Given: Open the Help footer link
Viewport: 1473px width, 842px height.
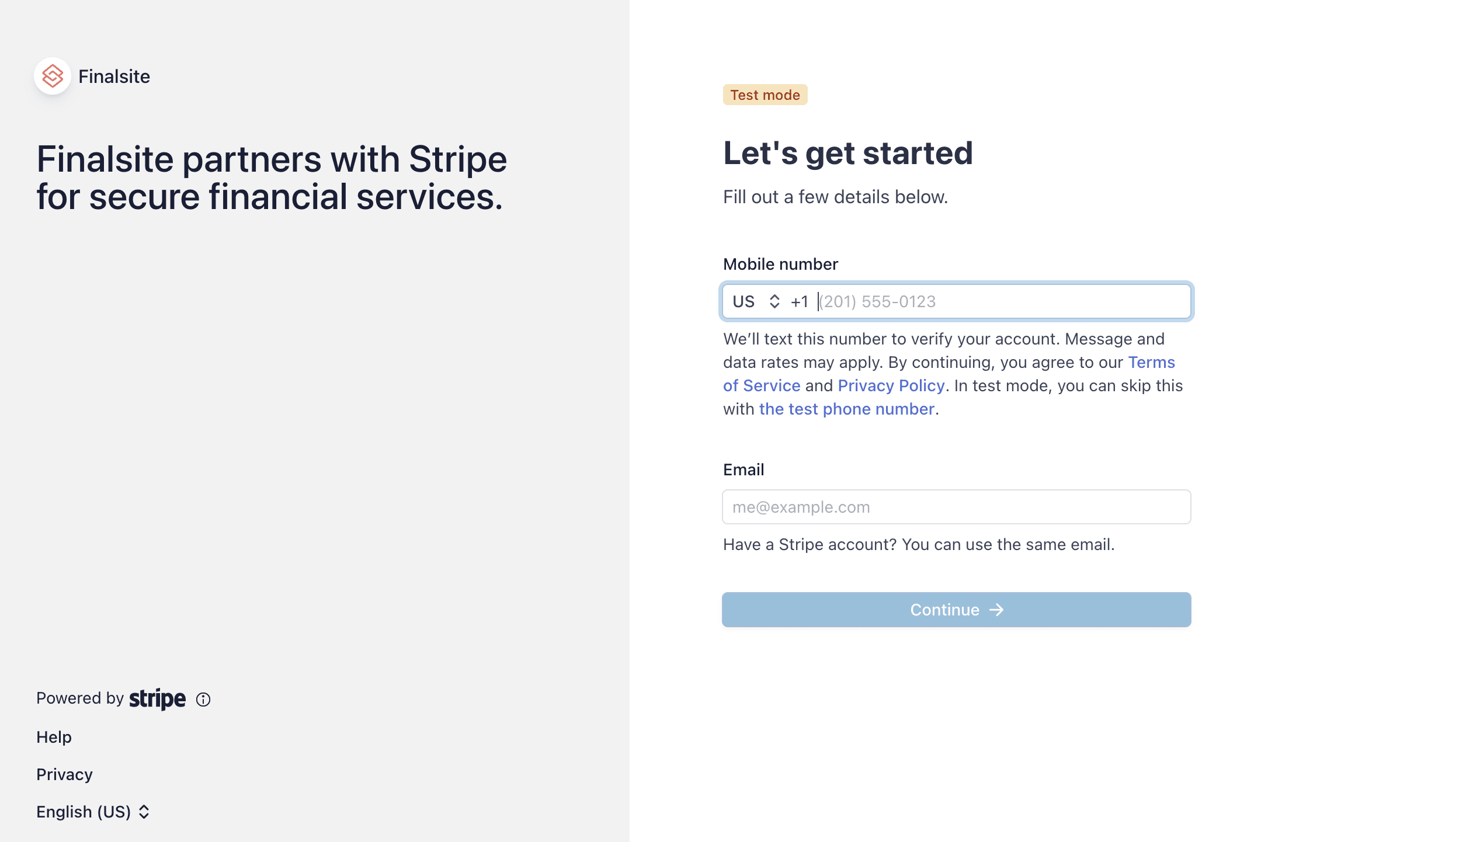Looking at the screenshot, I should pos(54,737).
